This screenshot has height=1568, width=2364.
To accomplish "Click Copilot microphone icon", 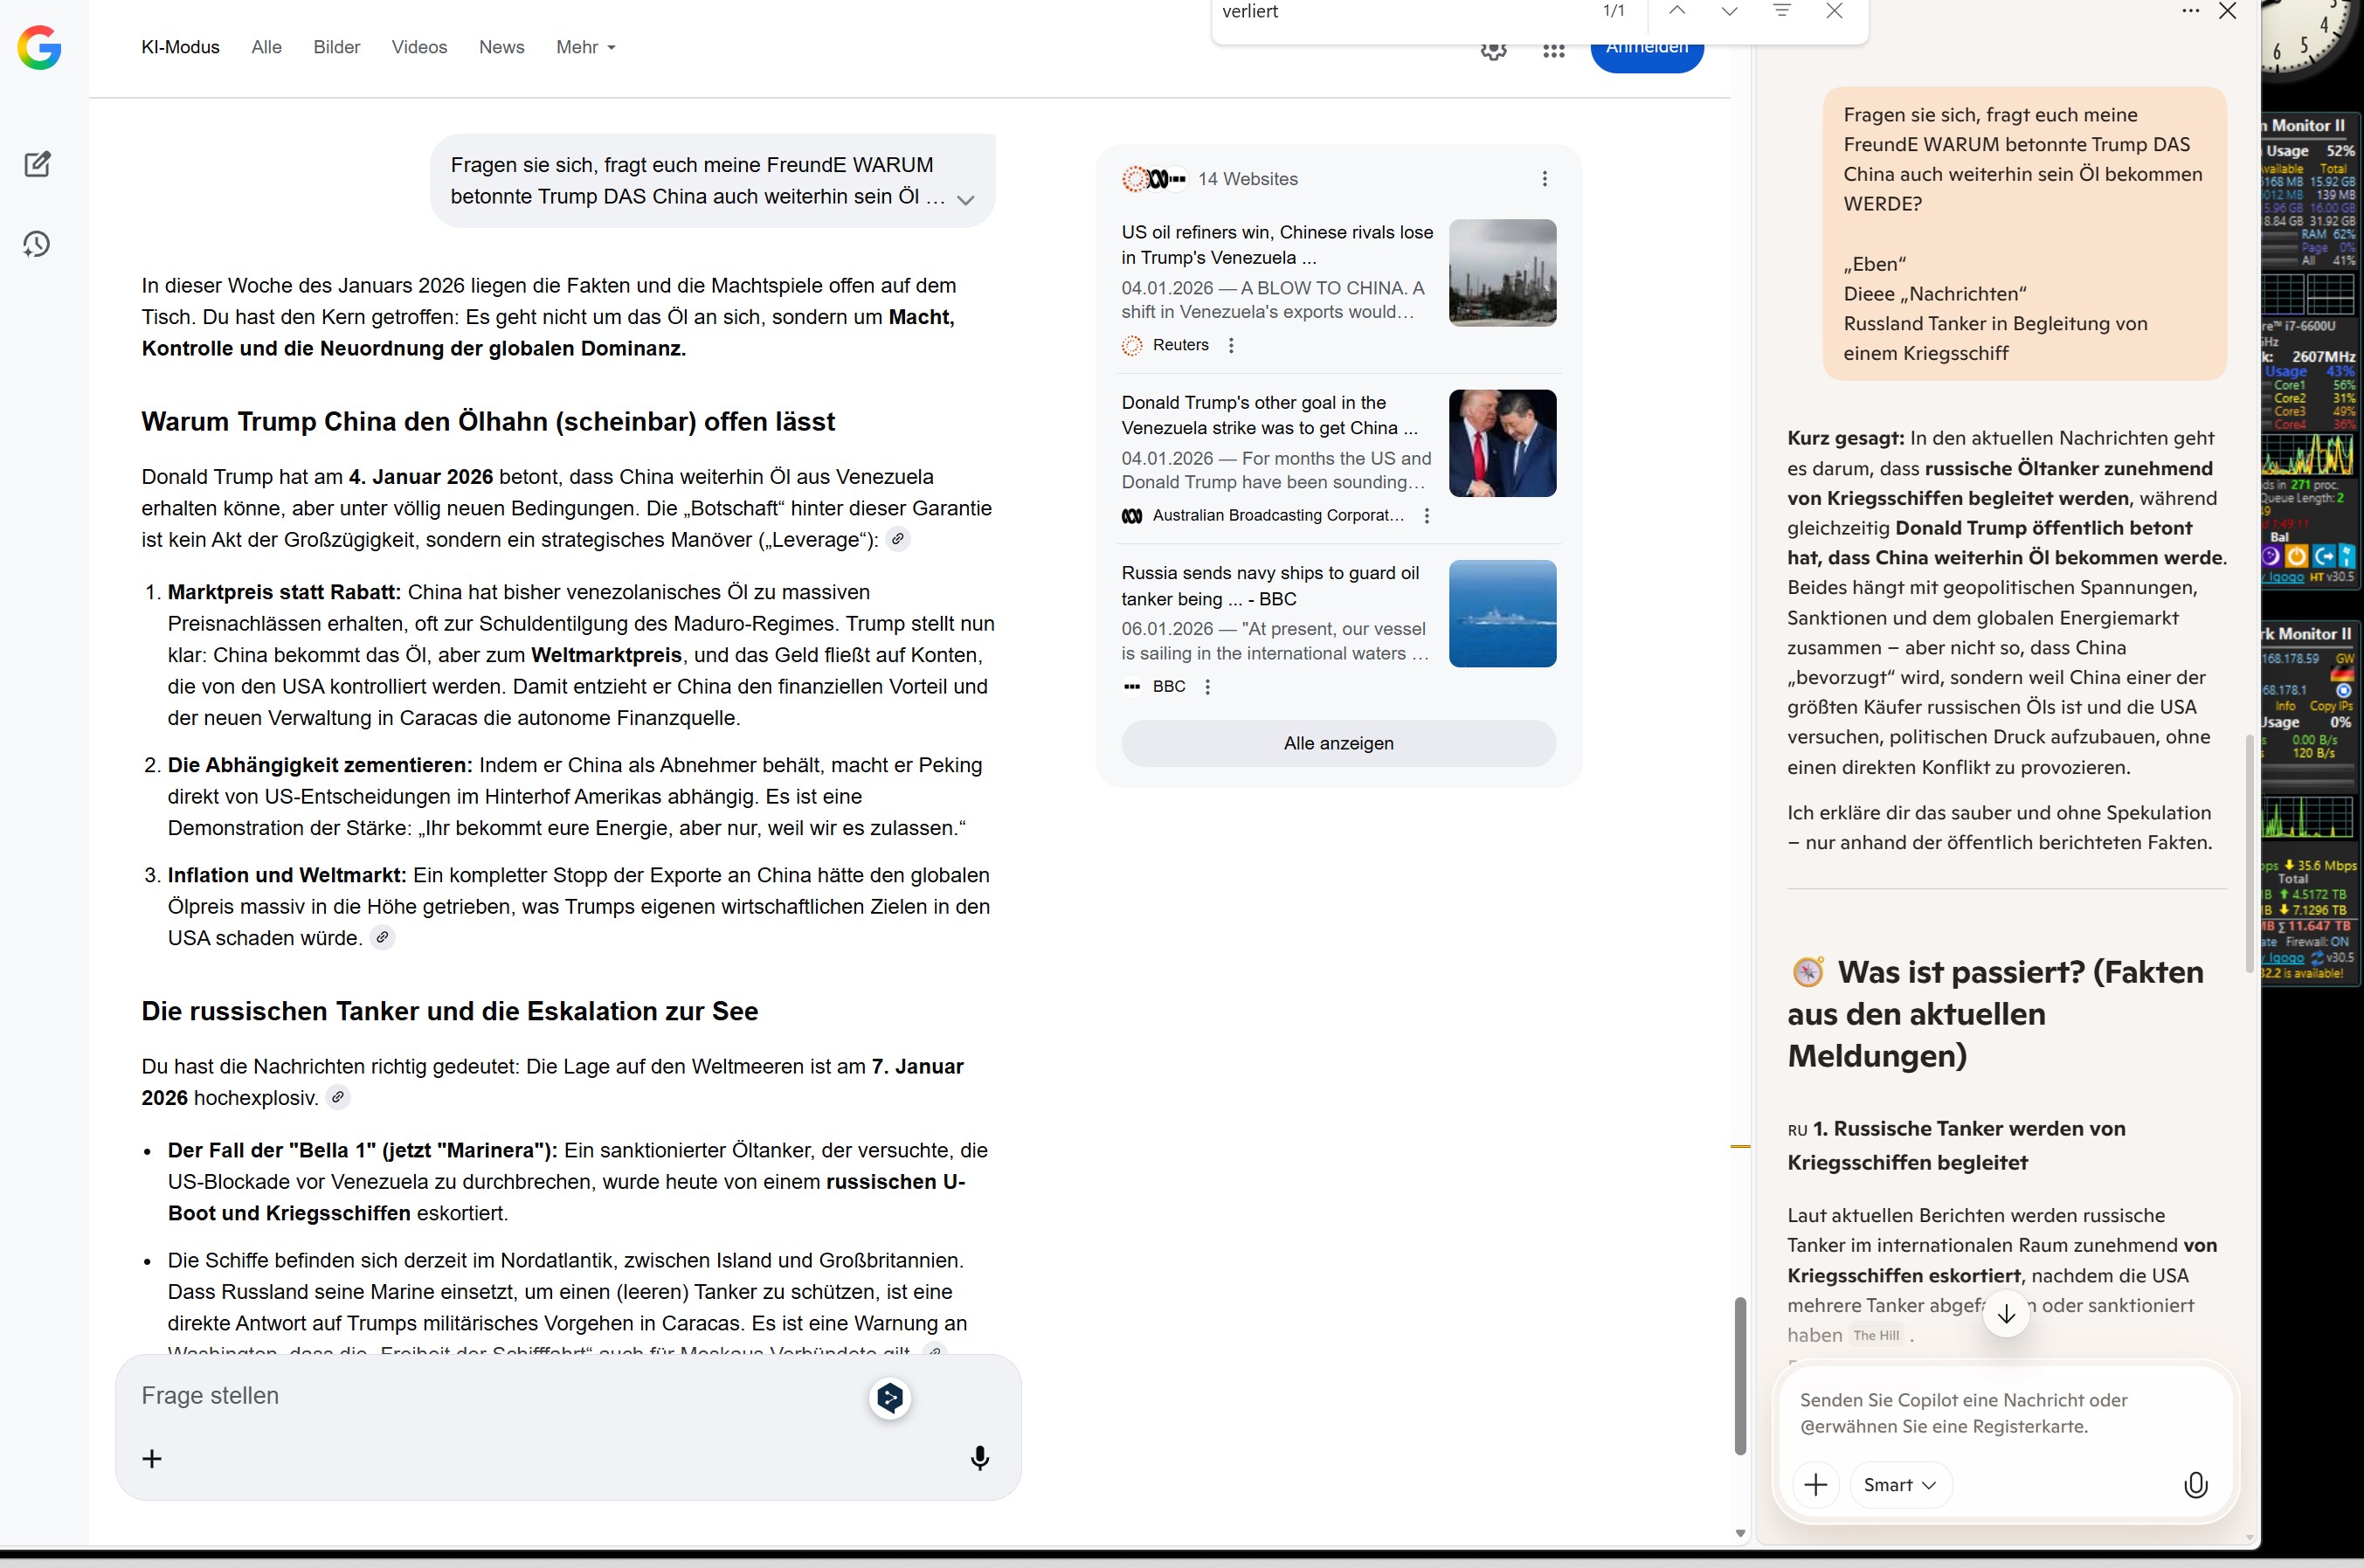I will 2195,1485.
